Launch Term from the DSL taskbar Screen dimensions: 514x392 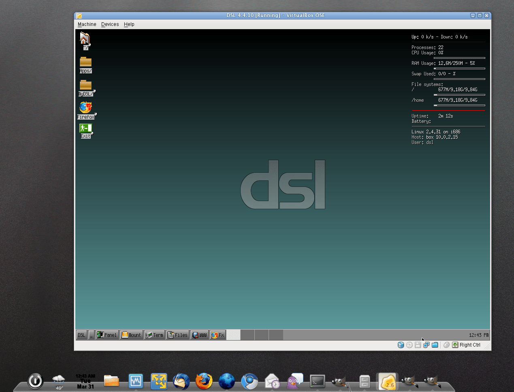[154, 335]
